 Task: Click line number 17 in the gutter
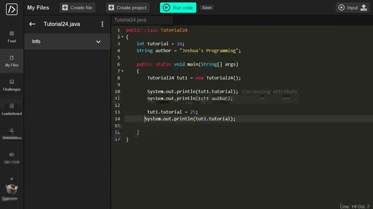click(117, 139)
